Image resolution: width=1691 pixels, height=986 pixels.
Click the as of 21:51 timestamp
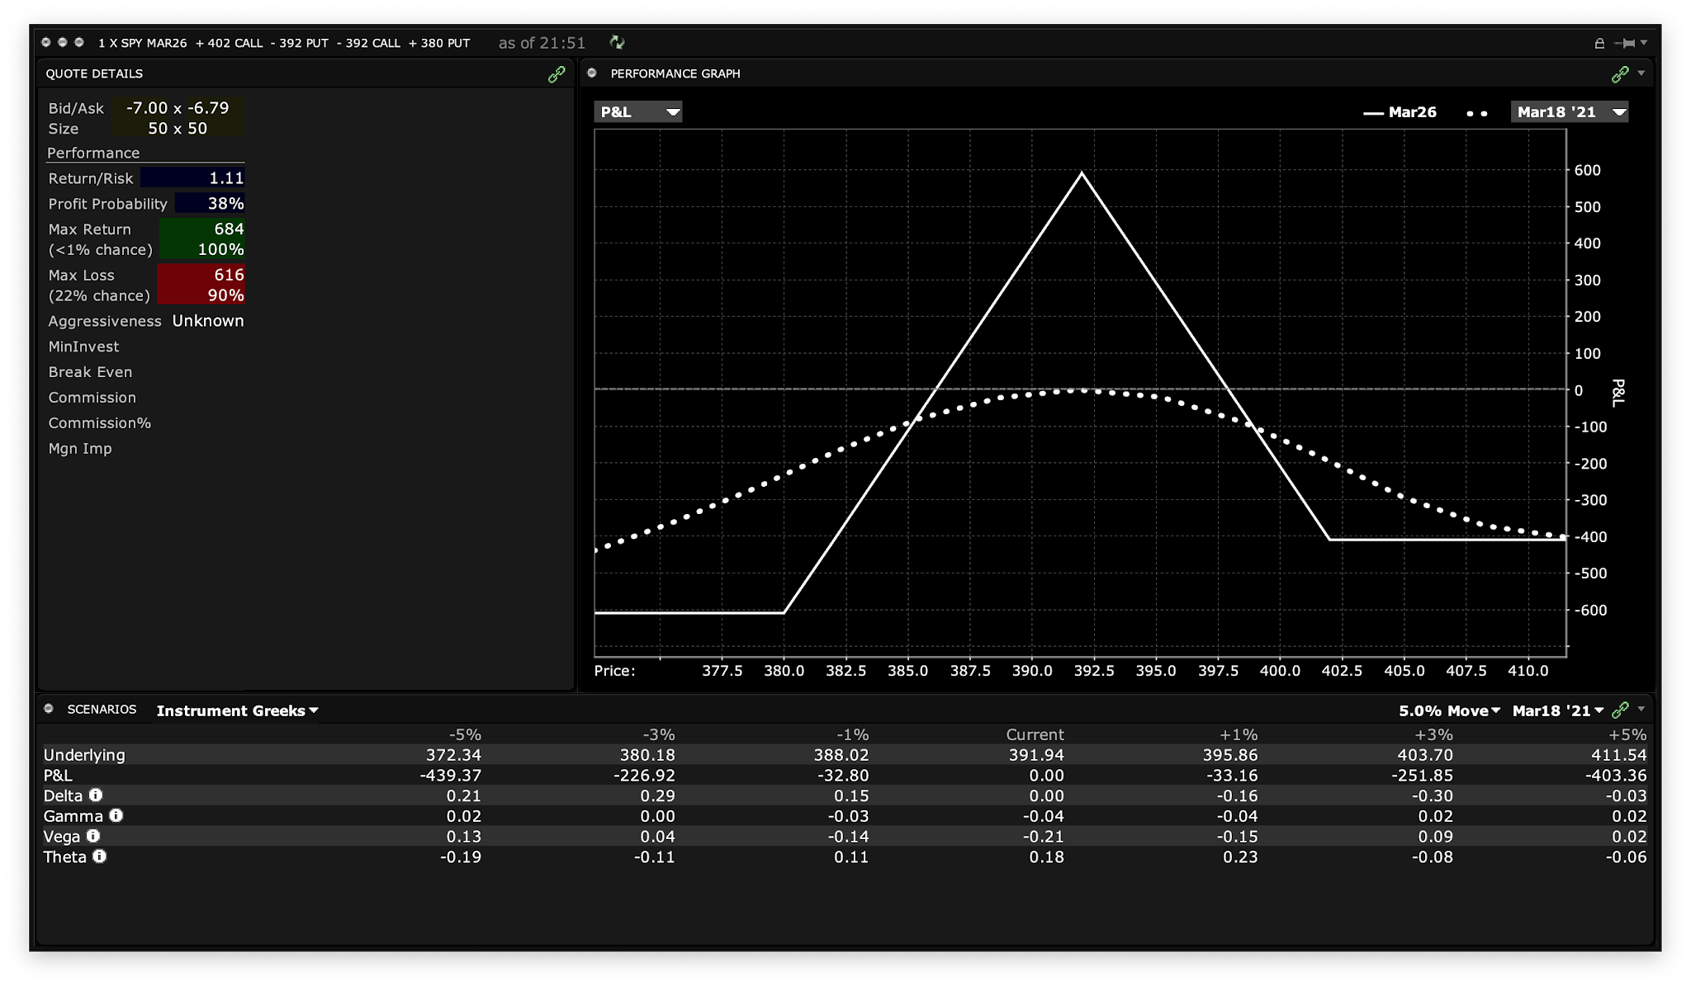(x=542, y=43)
